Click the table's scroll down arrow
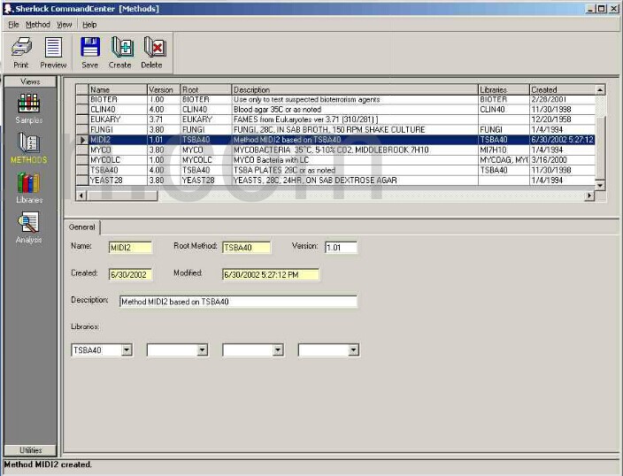This screenshot has width=623, height=476. [600, 185]
